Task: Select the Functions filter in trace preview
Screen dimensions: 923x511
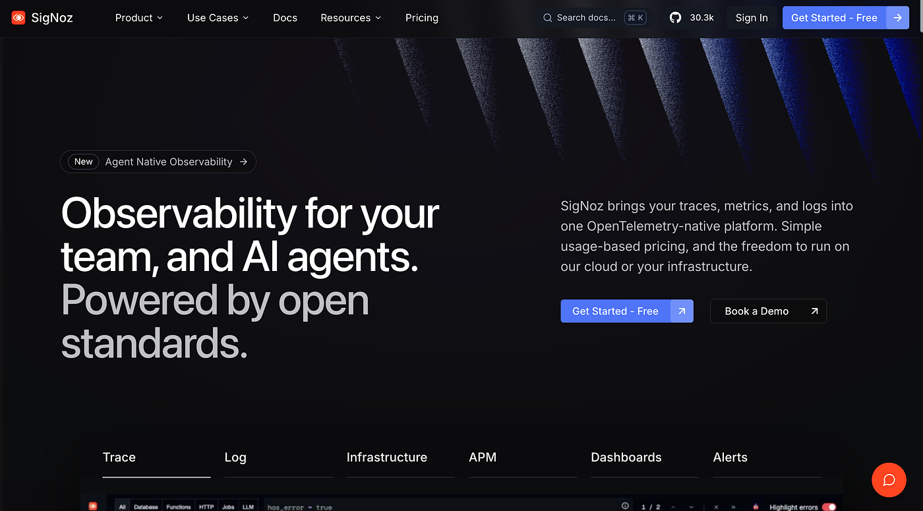Action: [178, 506]
